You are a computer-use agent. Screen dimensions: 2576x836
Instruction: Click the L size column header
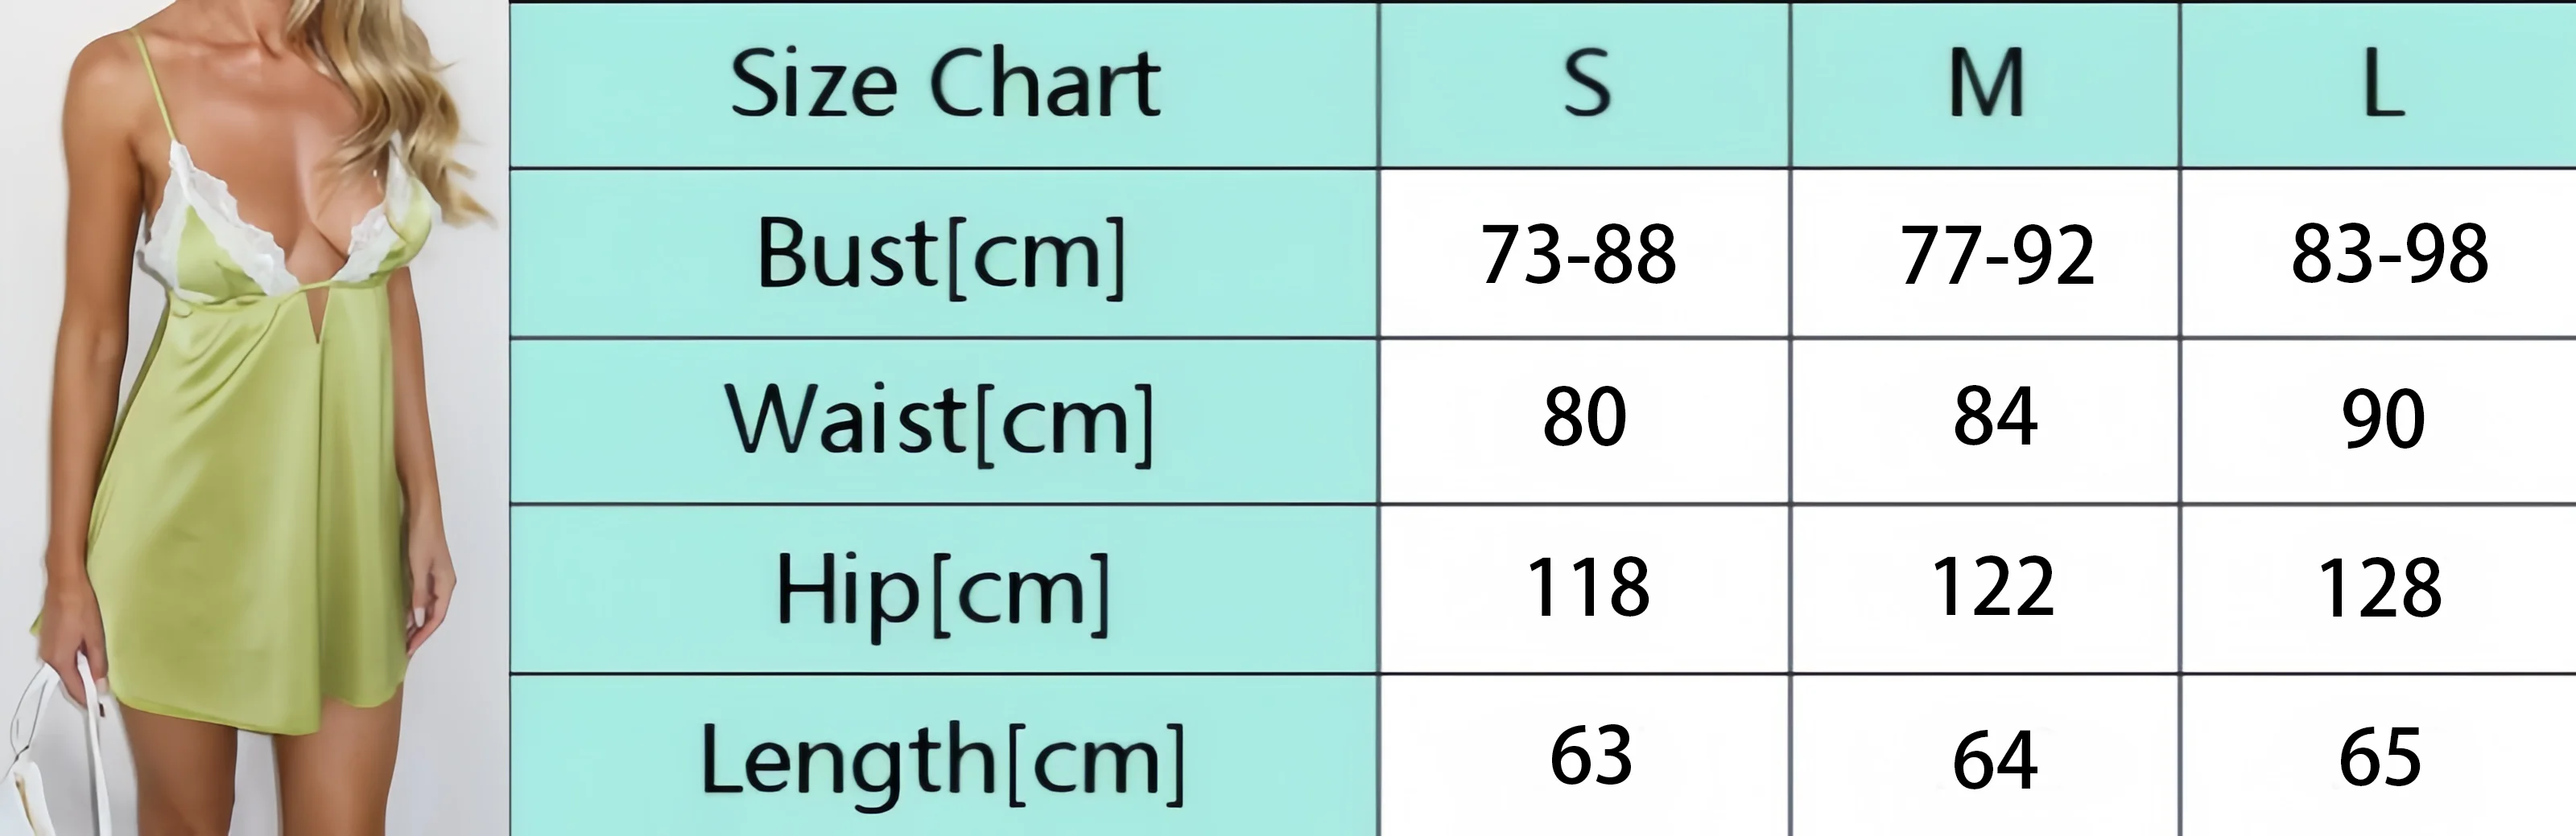tap(2378, 84)
